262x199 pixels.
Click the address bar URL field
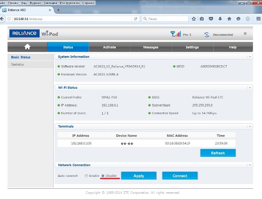click(x=72, y=19)
